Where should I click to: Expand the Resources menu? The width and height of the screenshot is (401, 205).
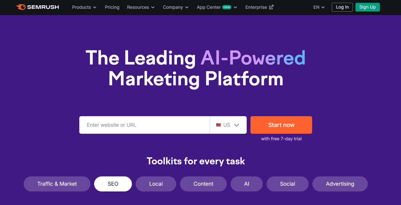click(140, 7)
